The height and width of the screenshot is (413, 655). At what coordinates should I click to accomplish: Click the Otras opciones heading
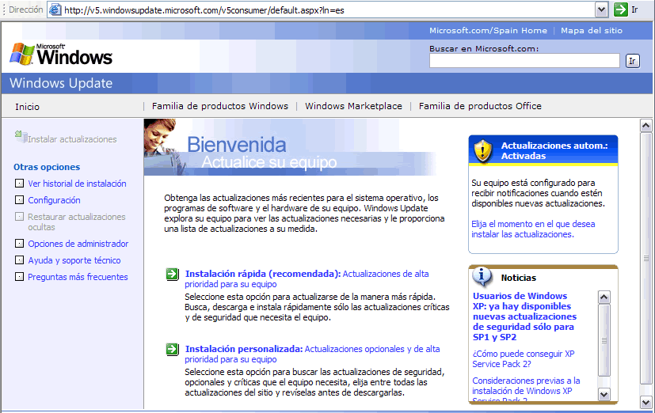[x=47, y=167]
